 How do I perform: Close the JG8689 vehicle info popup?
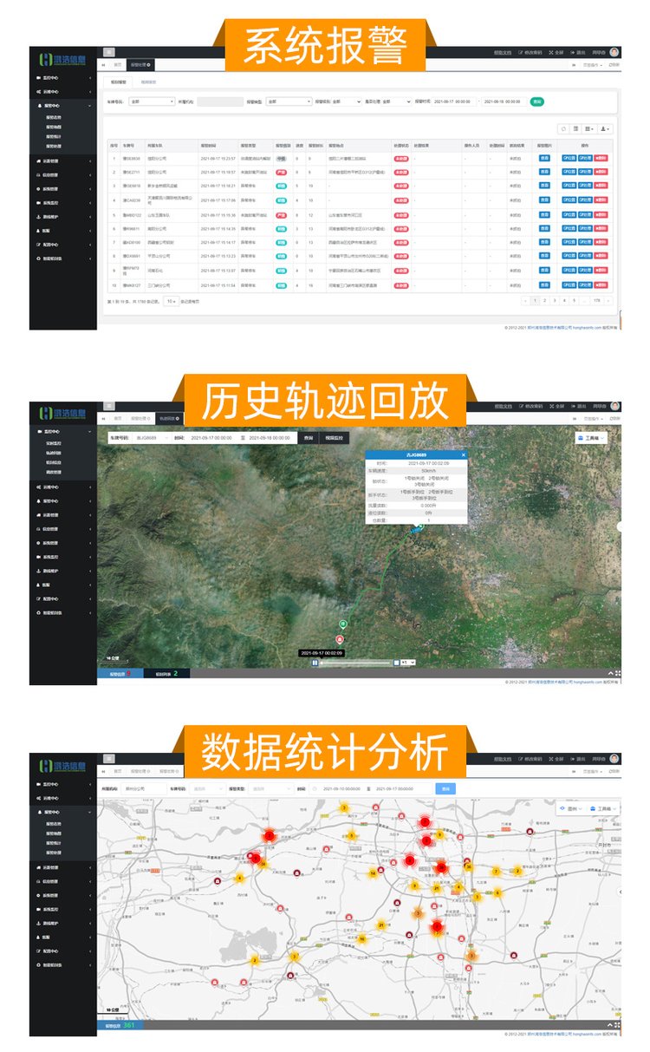coord(463,454)
